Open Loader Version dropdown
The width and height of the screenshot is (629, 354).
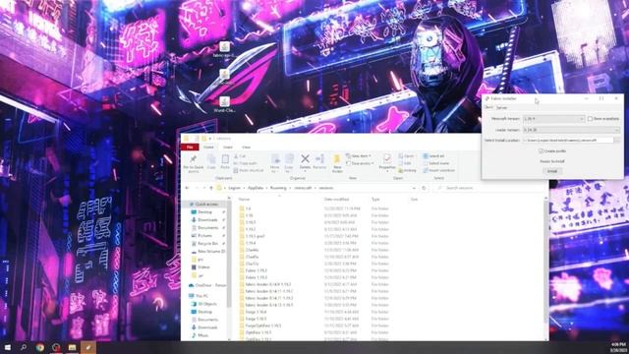click(571, 130)
